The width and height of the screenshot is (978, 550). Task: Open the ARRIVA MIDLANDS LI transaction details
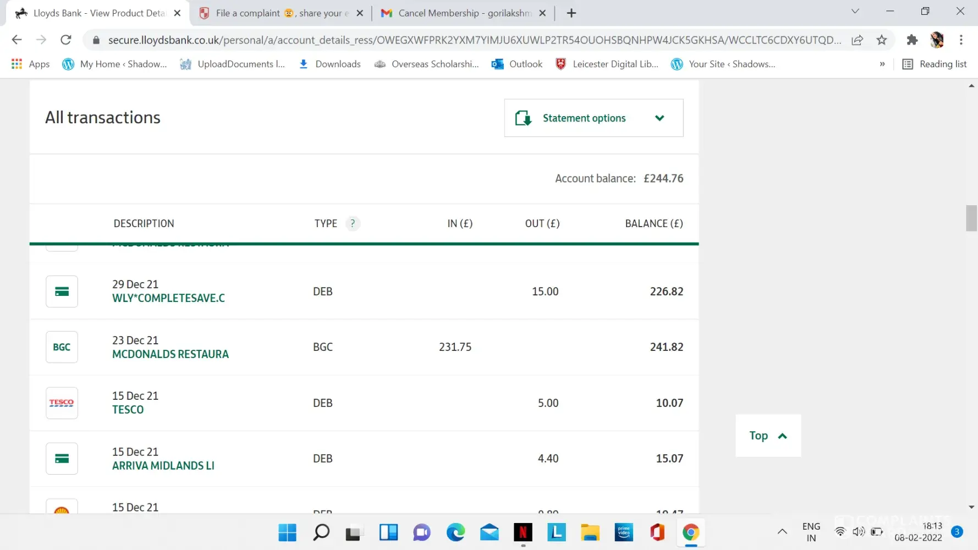[x=163, y=466]
